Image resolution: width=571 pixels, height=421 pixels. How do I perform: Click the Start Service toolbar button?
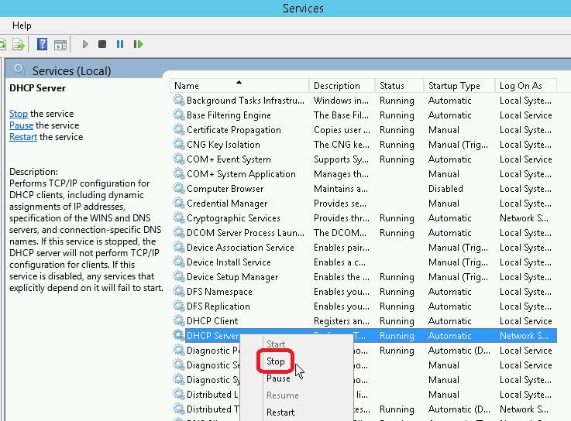click(85, 45)
